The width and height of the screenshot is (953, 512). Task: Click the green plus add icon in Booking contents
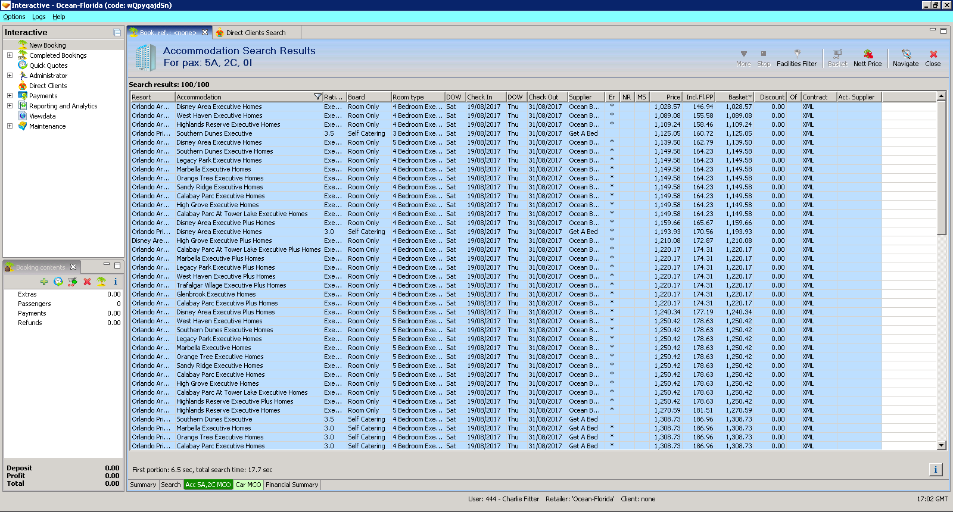click(x=44, y=282)
